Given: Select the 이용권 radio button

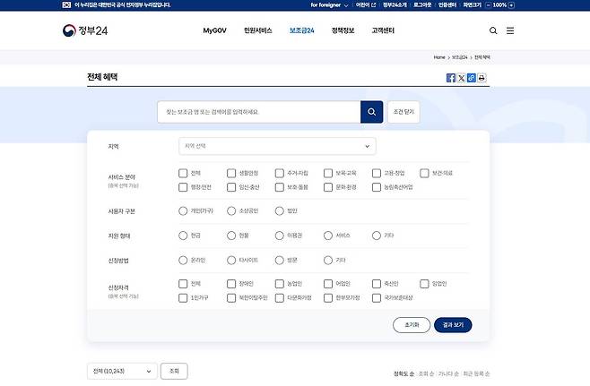Looking at the screenshot, I should point(279,236).
